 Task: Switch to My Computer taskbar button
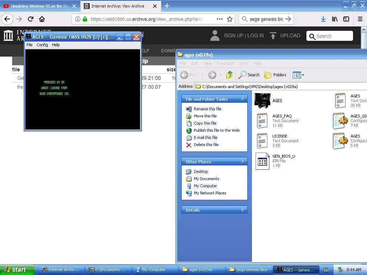pos(155,270)
